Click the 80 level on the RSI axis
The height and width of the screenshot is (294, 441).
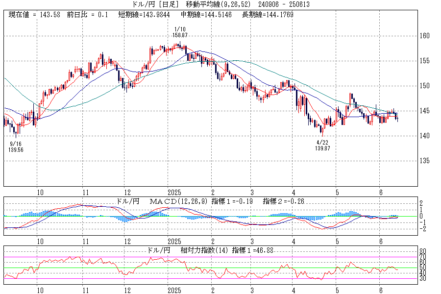click(421, 251)
